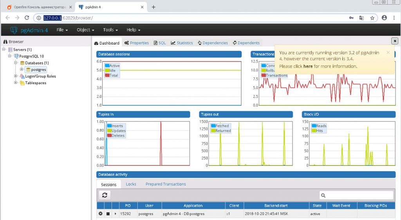Viewport: 401px width, 220px height.
Task: Open the File menu
Action: [62, 30]
